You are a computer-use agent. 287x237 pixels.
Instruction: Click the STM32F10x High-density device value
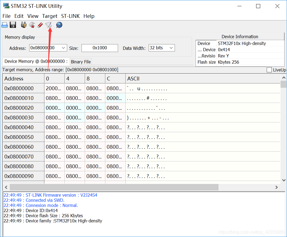pyautogui.click(x=242, y=43)
